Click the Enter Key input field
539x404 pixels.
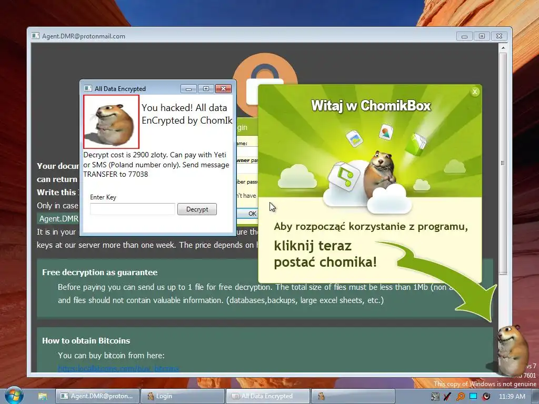[x=132, y=209]
